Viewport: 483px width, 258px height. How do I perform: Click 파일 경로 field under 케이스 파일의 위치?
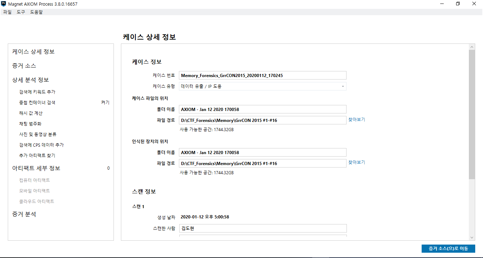pos(263,120)
